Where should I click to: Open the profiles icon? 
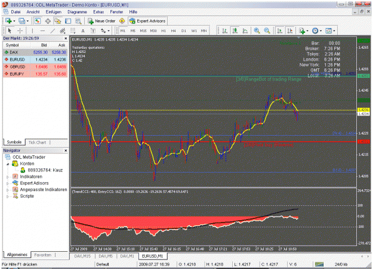click(x=21, y=21)
